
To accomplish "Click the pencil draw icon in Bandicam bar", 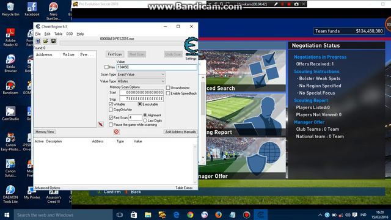I will [276, 4].
